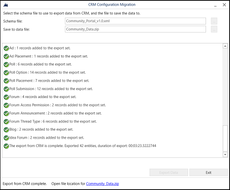
Task: Open browse dialog for Save to data file
Action: pyautogui.click(x=214, y=29)
